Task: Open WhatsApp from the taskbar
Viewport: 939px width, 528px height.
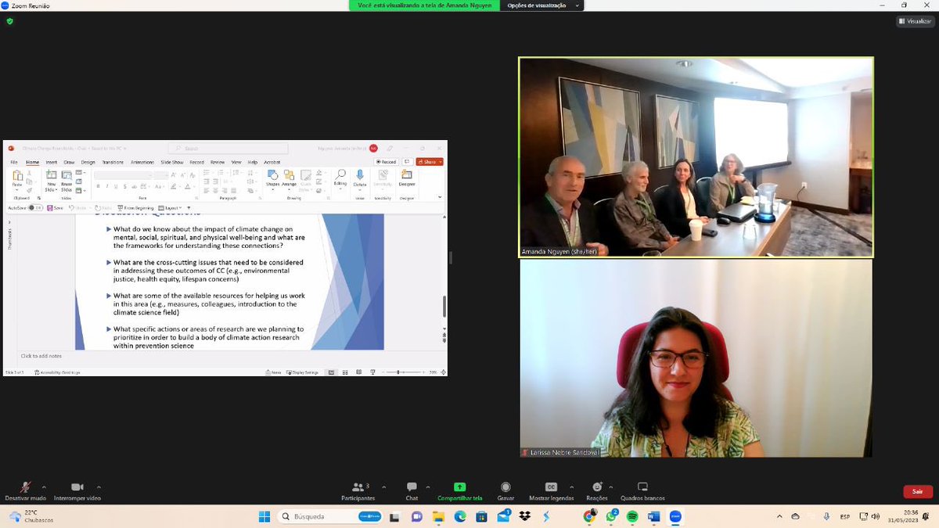Action: [610, 516]
